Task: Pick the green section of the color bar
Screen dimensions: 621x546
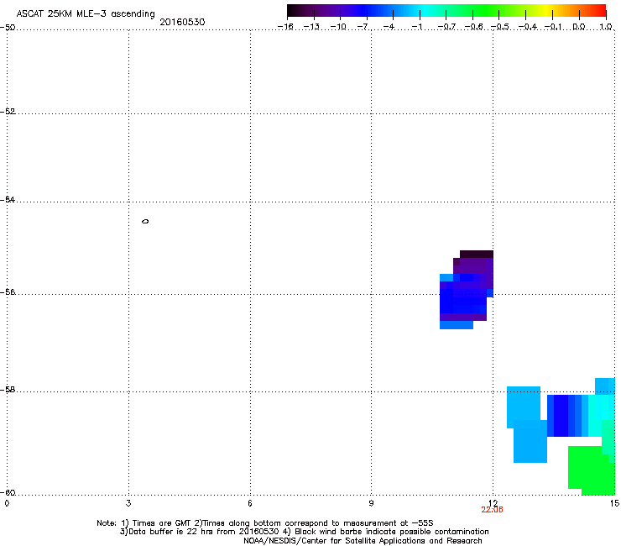Action: [x=483, y=11]
